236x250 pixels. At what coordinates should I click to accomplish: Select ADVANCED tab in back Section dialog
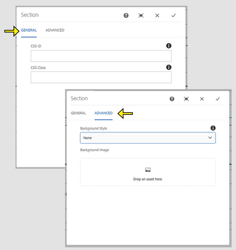55,30
